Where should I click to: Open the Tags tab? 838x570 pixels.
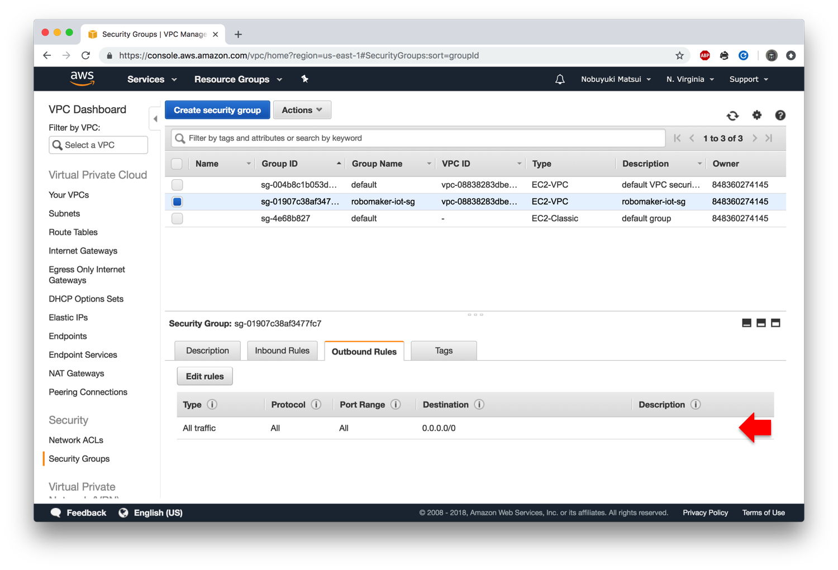443,350
